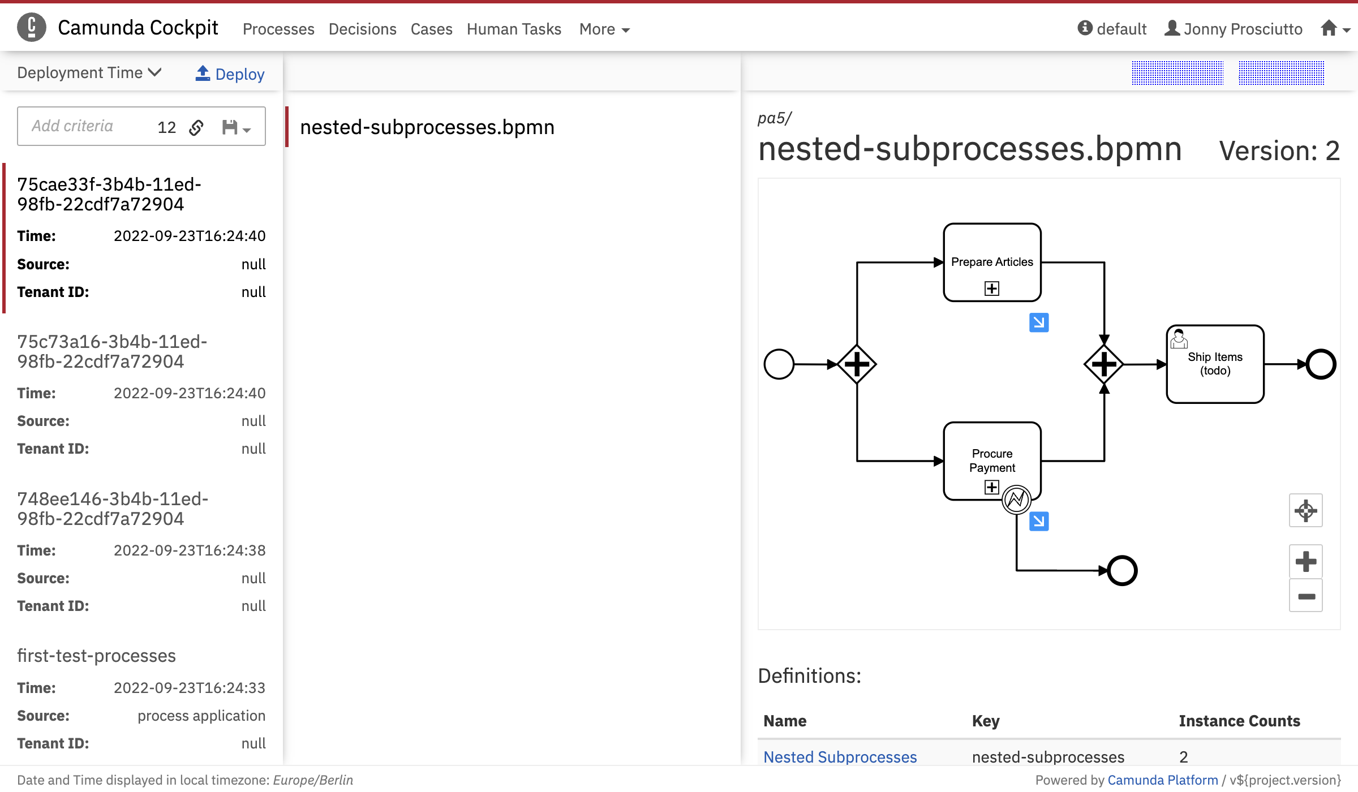Expand the Procure Payment plus marker
This screenshot has width=1358, height=792.
992,487
